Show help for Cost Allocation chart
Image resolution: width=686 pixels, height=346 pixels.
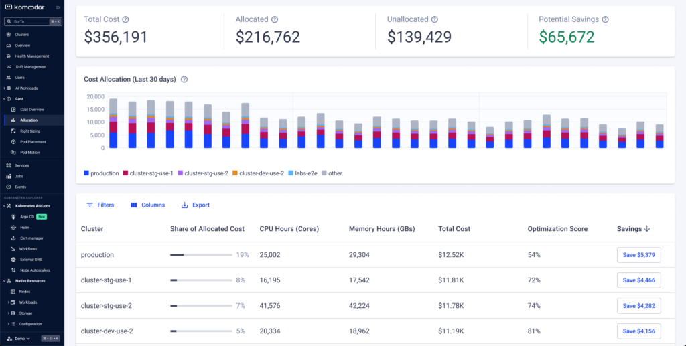[184, 80]
